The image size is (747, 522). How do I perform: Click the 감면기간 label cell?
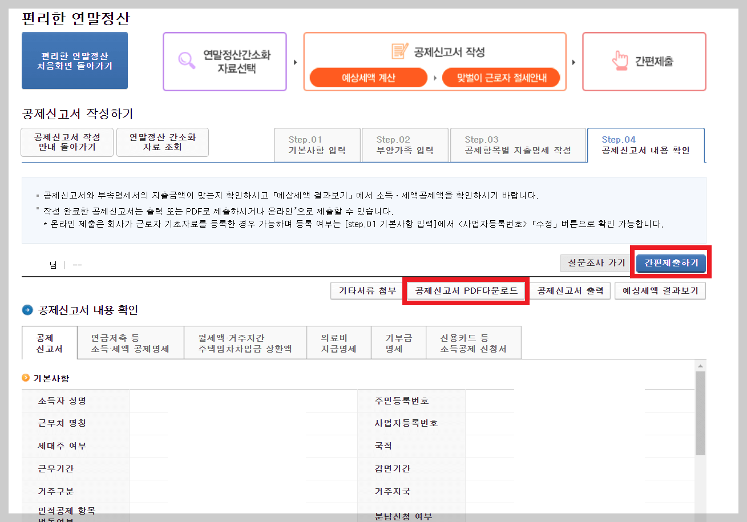click(x=411, y=468)
